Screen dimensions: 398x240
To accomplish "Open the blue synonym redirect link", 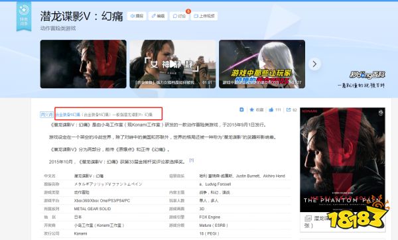I will 68,115.
